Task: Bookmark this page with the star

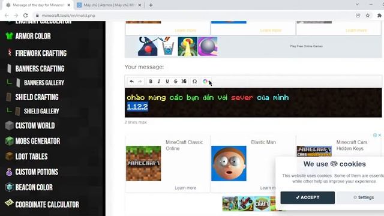Action: [x=368, y=16]
